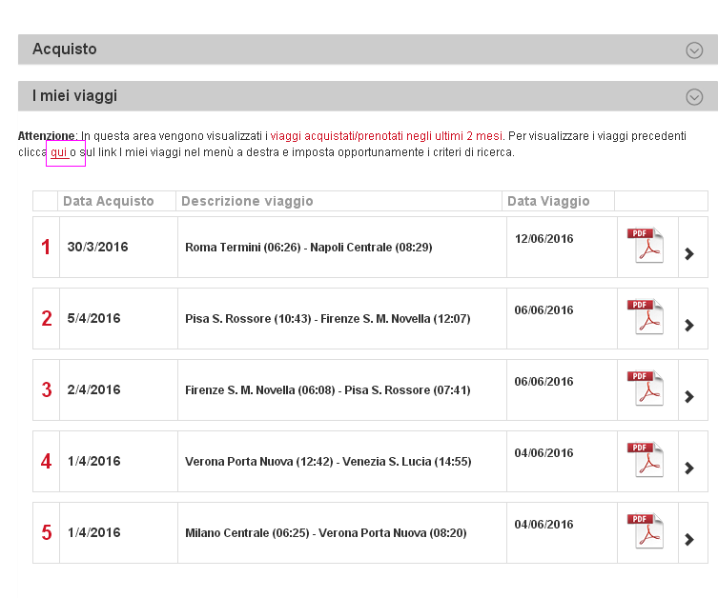The width and height of the screenshot is (718, 598).
Task: Expand the Acquisto section chevron
Action: pos(694,50)
